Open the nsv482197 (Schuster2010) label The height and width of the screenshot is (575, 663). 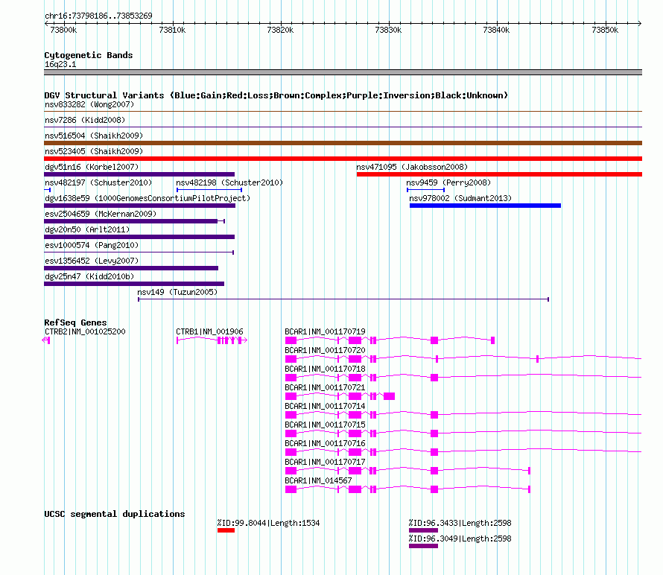click(x=98, y=182)
